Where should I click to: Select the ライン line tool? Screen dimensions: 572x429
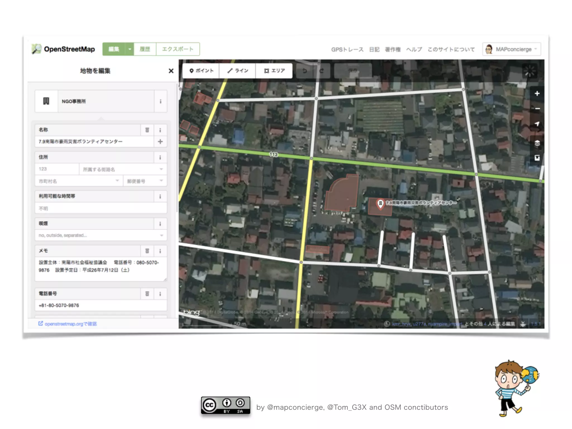click(x=237, y=71)
